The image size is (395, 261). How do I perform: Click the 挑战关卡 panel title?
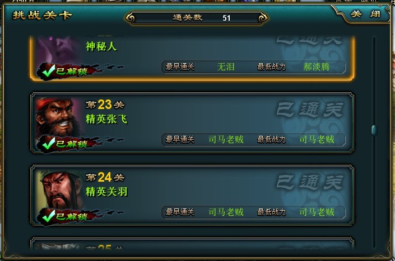coord(43,15)
